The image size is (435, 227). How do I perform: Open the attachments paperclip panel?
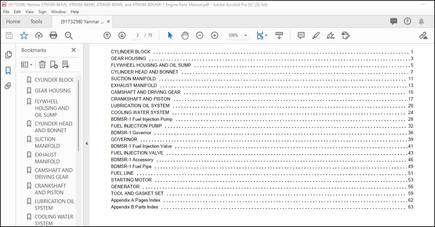pyautogui.click(x=8, y=86)
